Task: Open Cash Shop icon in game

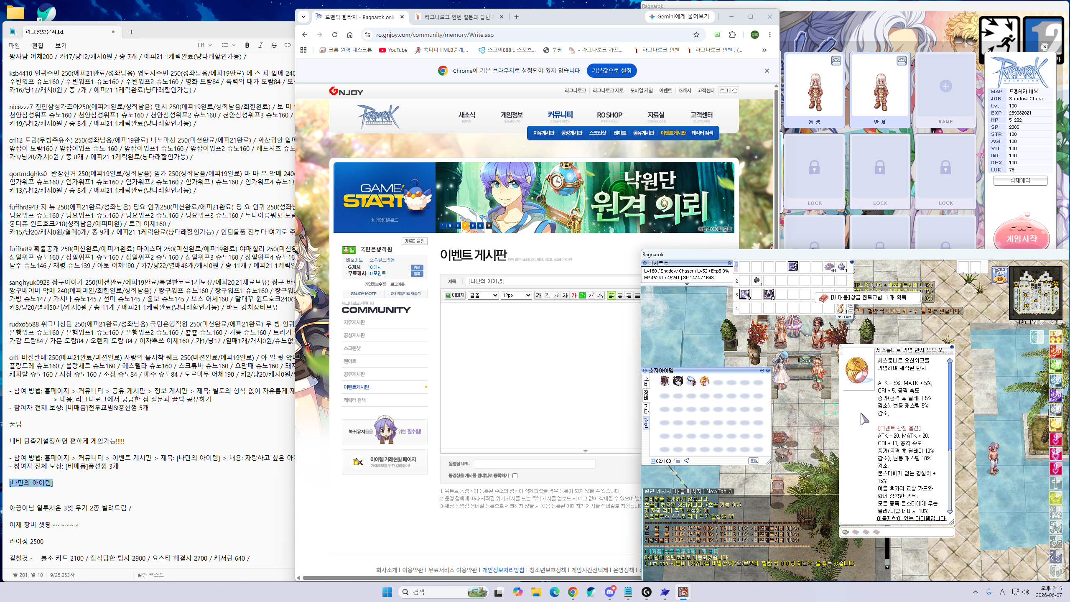Action: pyautogui.click(x=1000, y=275)
